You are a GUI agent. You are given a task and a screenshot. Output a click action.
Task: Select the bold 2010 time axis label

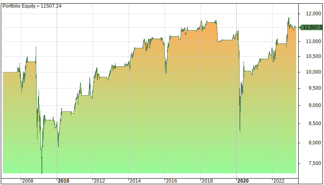[63, 181]
